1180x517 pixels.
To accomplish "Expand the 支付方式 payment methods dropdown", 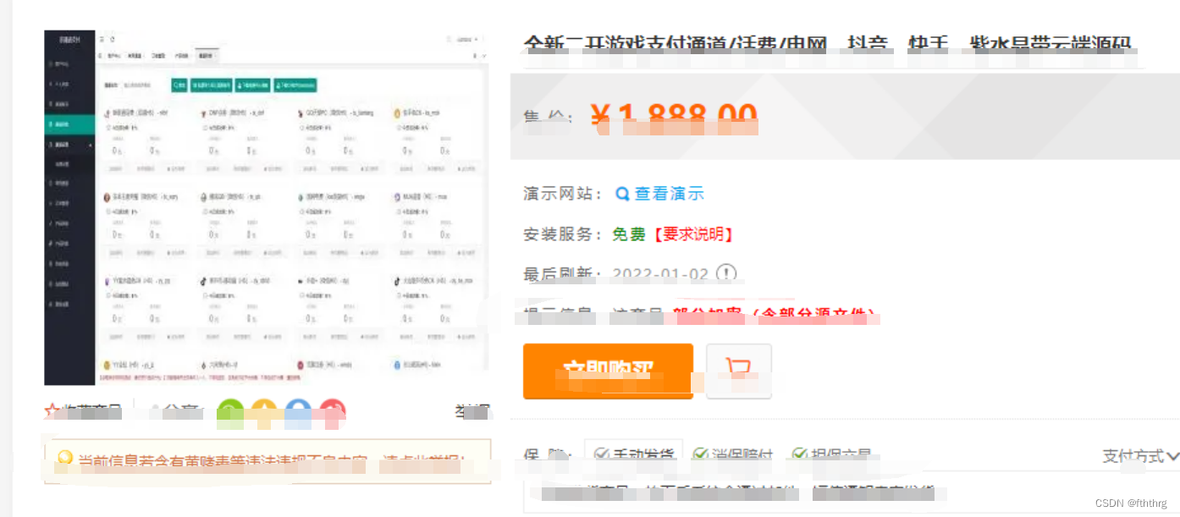I will 1140,456.
